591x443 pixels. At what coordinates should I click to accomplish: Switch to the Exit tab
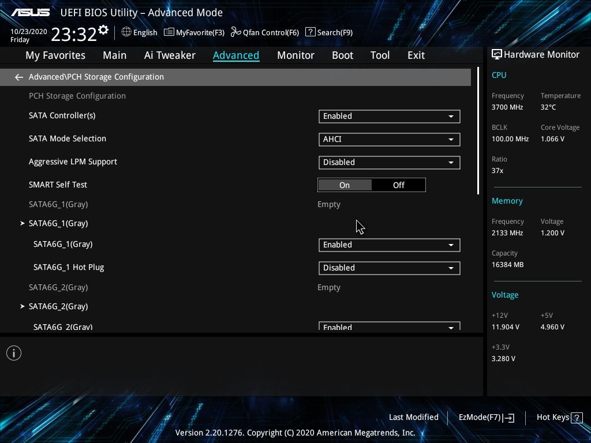point(416,55)
